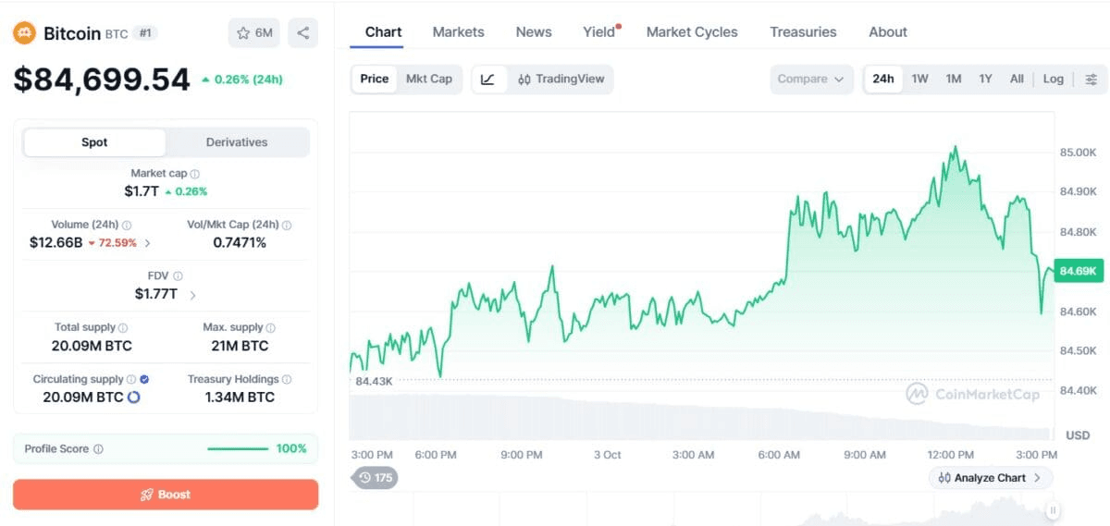
Task: Open the 175 history clock badge
Action: (375, 478)
